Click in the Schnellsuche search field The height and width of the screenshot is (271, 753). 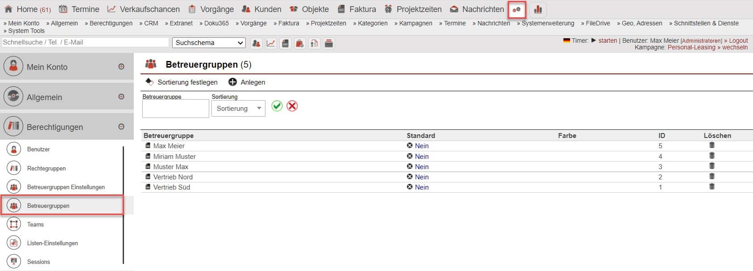85,42
